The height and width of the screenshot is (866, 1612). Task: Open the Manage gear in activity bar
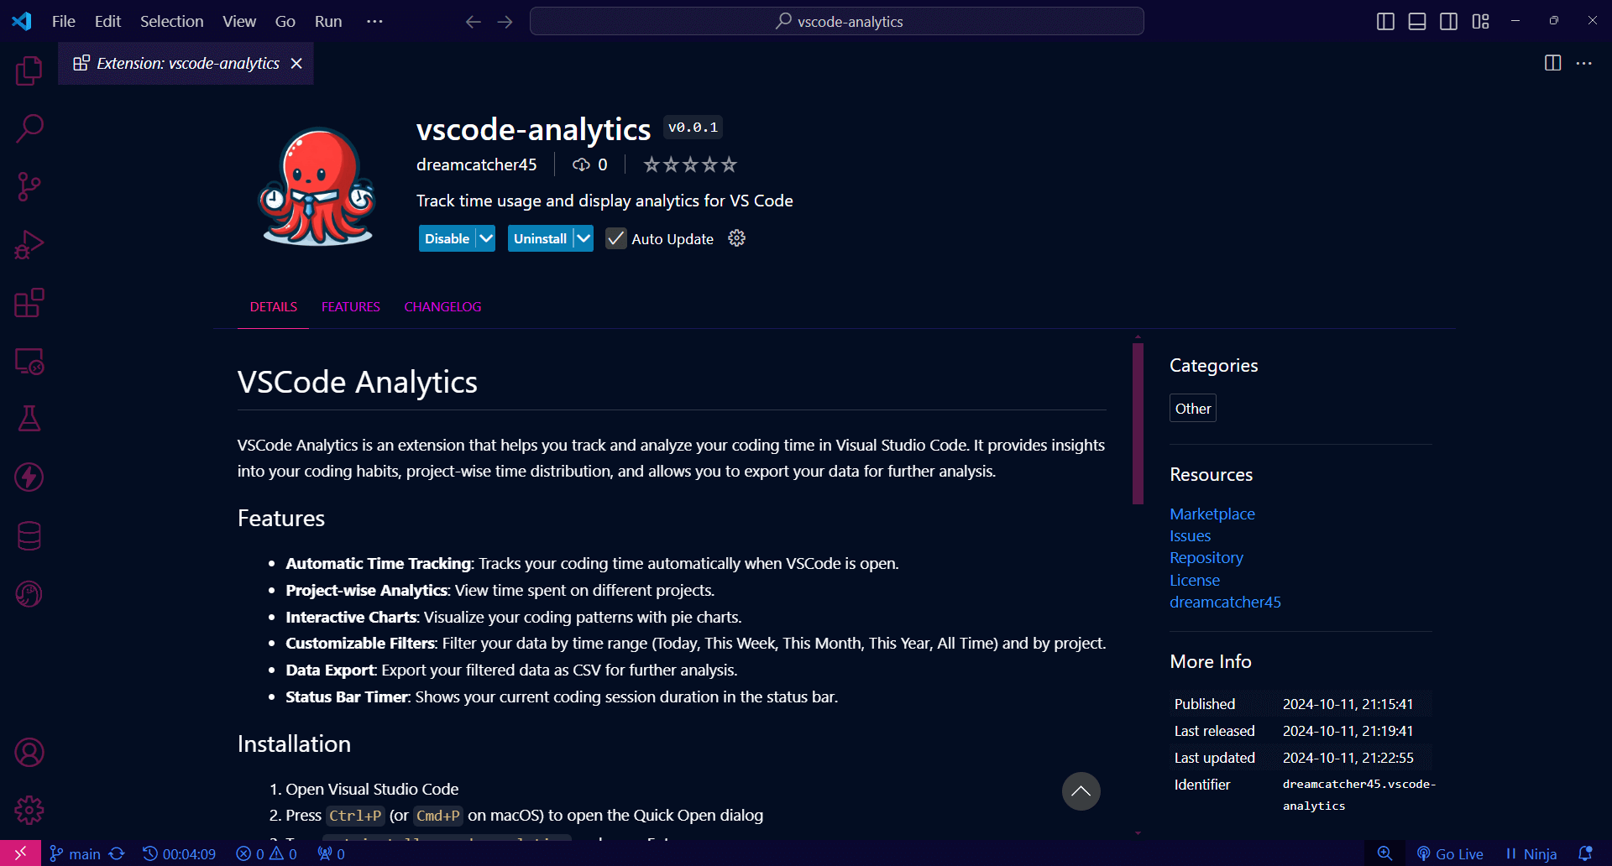tap(29, 811)
